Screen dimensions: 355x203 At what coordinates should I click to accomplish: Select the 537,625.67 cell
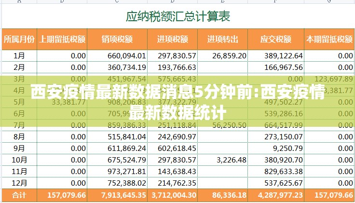click(x=276, y=183)
